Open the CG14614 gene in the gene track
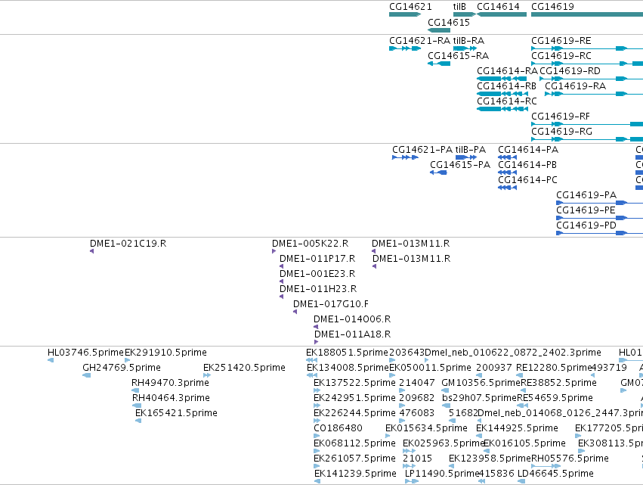 pos(502,14)
